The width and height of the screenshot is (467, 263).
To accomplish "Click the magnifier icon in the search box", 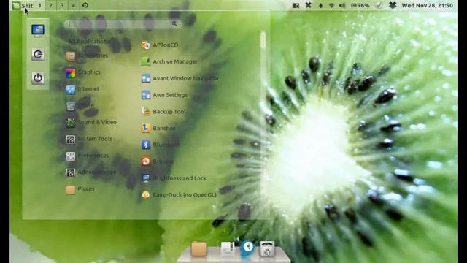I will (174, 23).
